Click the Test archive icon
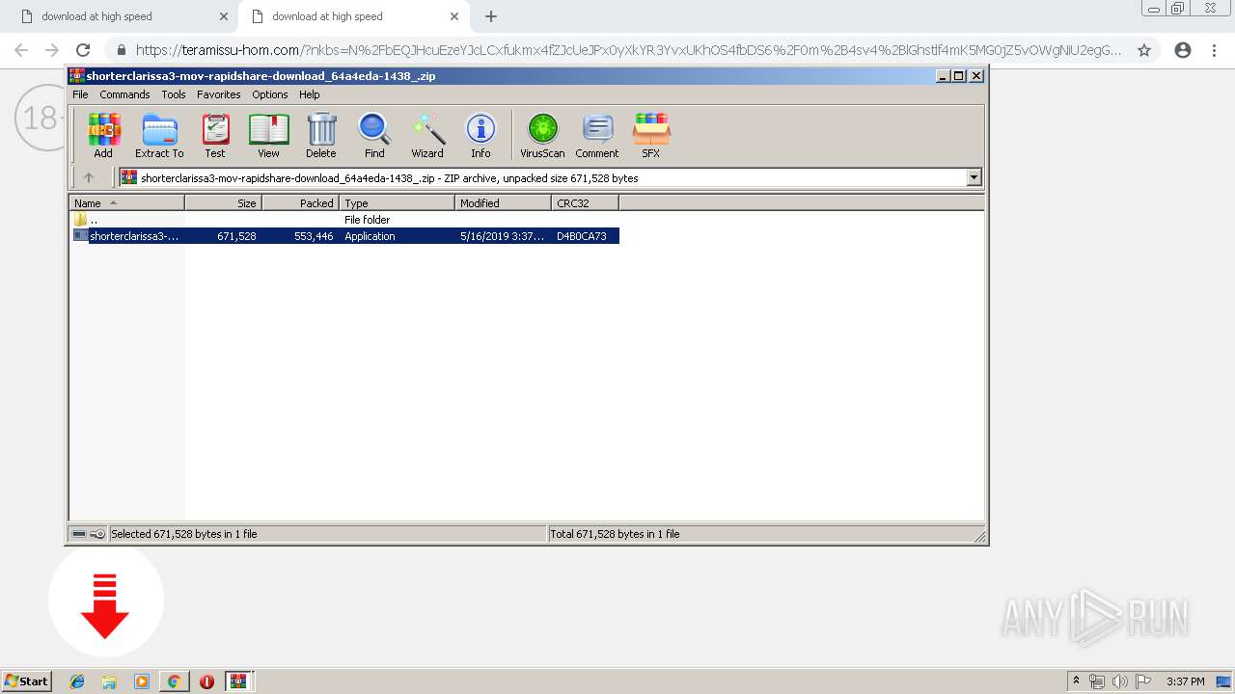The image size is (1235, 694). click(x=215, y=135)
